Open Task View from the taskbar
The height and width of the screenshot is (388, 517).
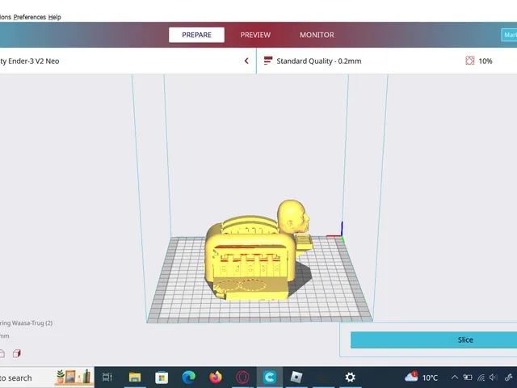[107, 377]
